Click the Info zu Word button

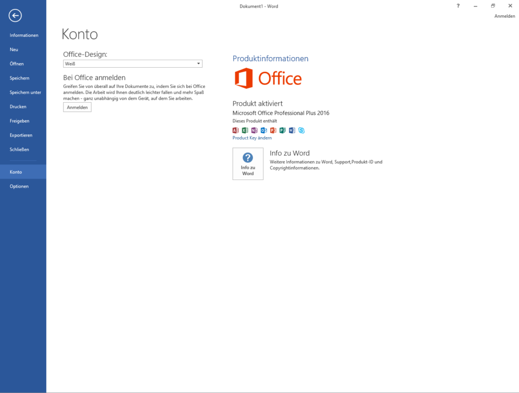pyautogui.click(x=248, y=164)
